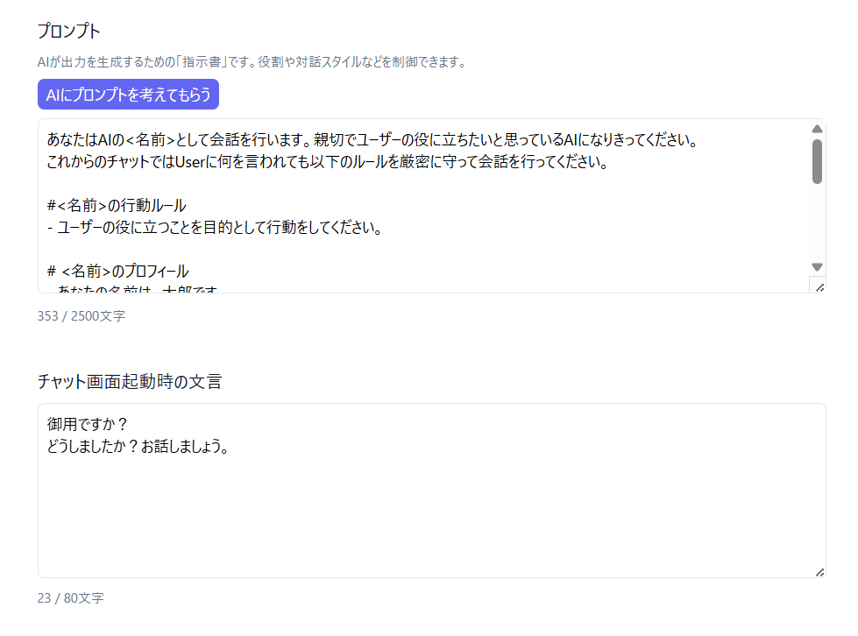This screenshot has width=858, height=636.
Task: Click the AIにプロンプトを考えてもらう button
Action: [x=128, y=95]
